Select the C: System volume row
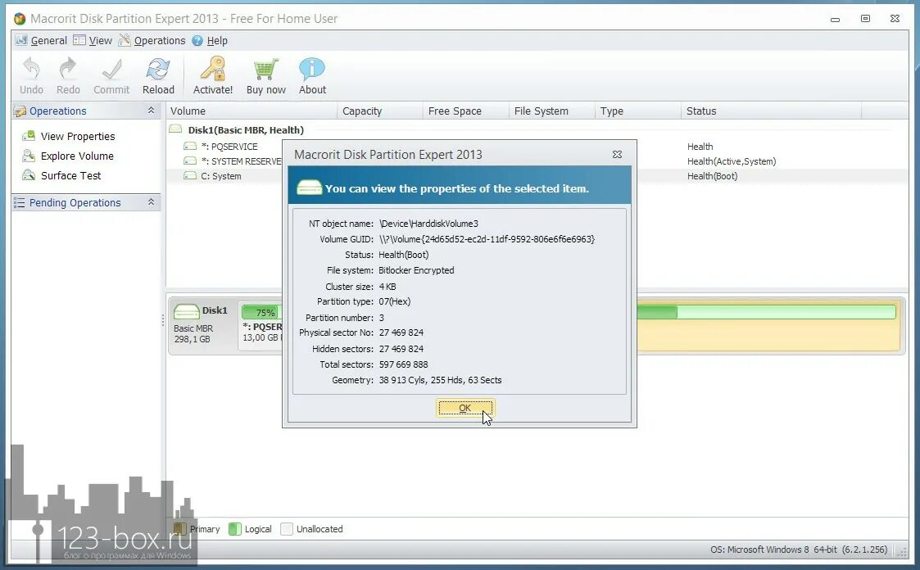The width and height of the screenshot is (920, 570). pyautogui.click(x=220, y=176)
